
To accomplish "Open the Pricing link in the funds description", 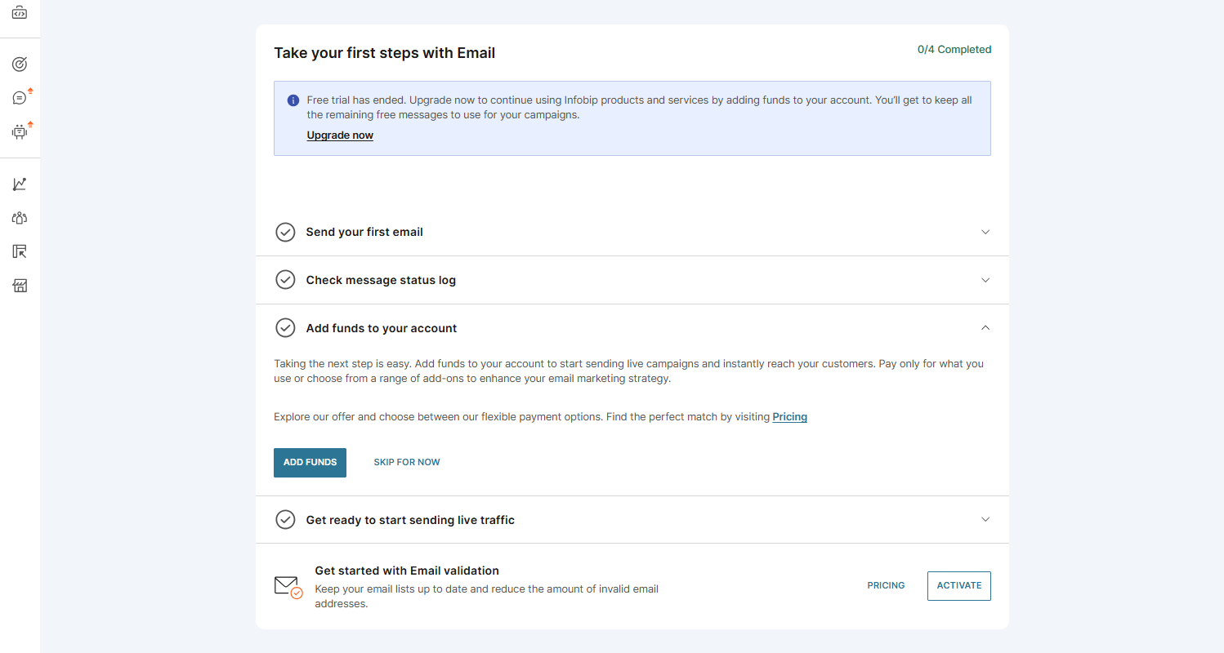I will click(x=789, y=416).
